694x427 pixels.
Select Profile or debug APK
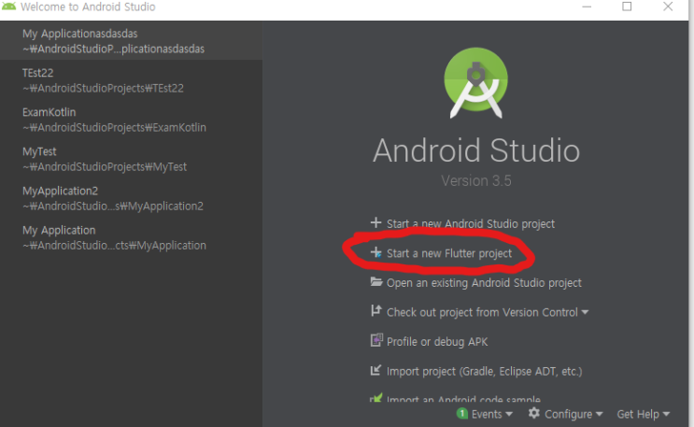pos(437,342)
